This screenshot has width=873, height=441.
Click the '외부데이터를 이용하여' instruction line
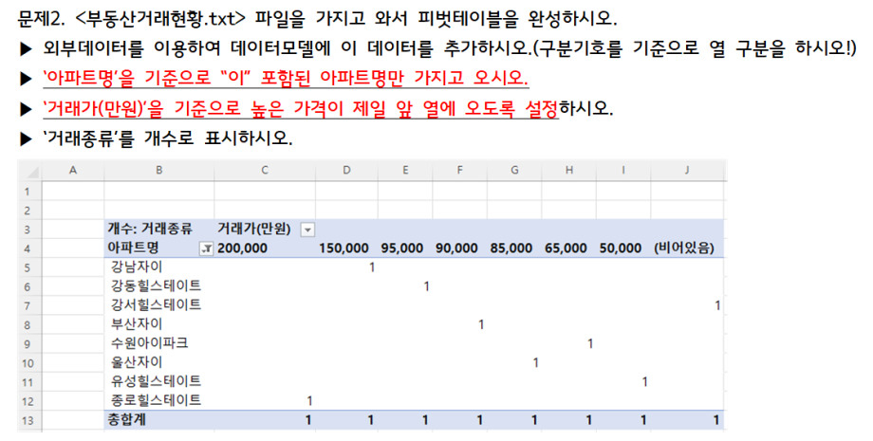(450, 49)
